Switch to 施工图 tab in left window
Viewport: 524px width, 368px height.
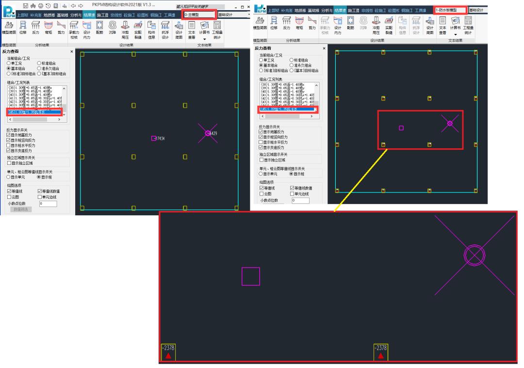pyautogui.click(x=102, y=15)
